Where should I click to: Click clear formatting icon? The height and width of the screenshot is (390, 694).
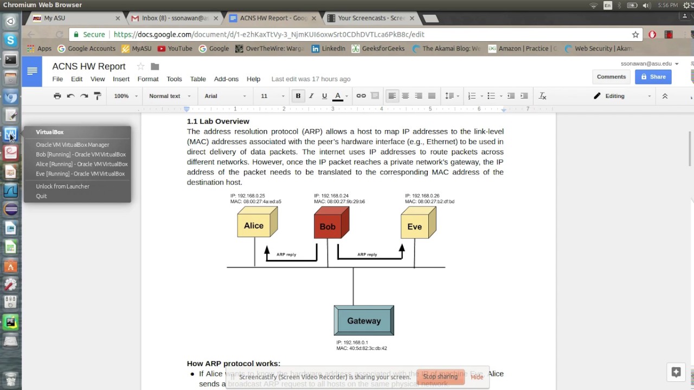pos(543,96)
